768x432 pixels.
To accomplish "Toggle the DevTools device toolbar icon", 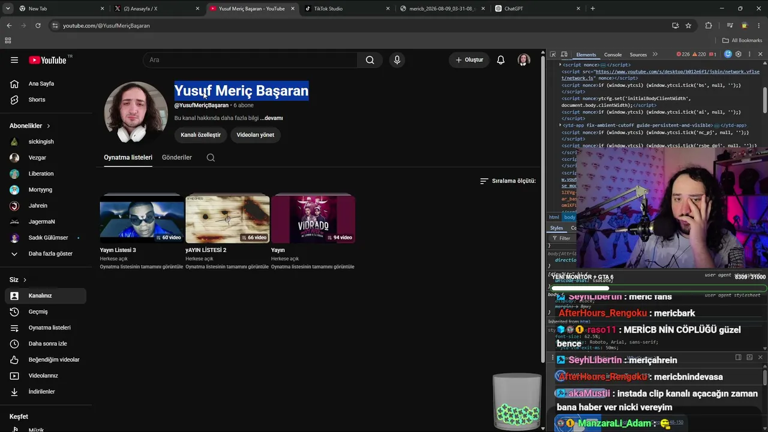I will click(565, 55).
